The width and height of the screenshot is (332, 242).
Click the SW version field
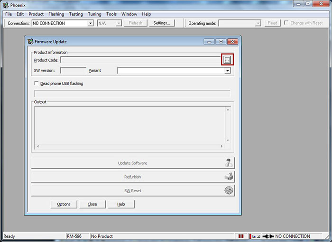click(73, 71)
